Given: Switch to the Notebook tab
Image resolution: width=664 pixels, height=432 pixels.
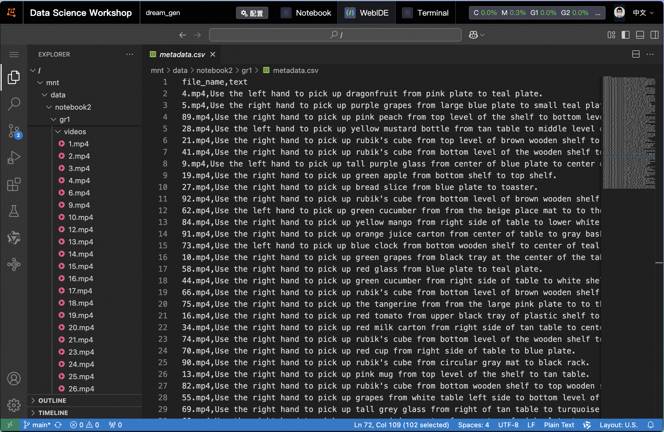Looking at the screenshot, I should tap(306, 13).
